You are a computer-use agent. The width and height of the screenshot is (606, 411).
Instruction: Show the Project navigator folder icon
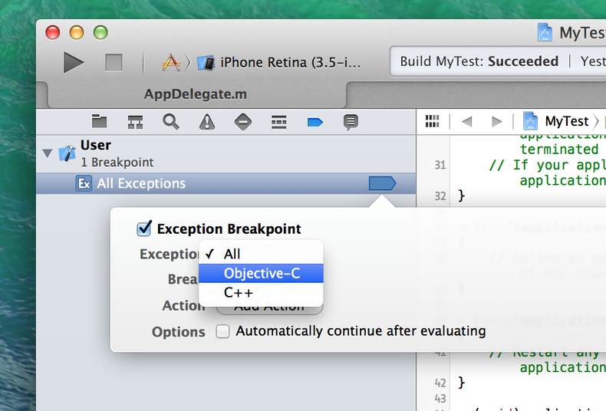(x=99, y=122)
